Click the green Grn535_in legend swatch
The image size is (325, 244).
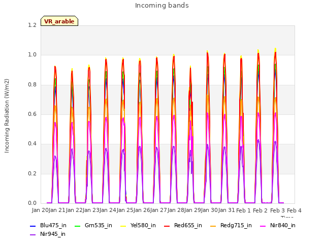tap(77, 226)
